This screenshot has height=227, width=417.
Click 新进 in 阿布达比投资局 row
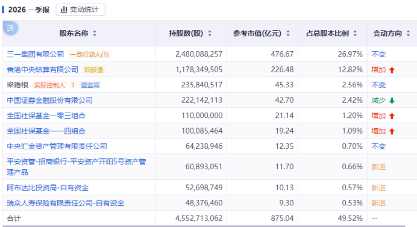pyautogui.click(x=378, y=188)
